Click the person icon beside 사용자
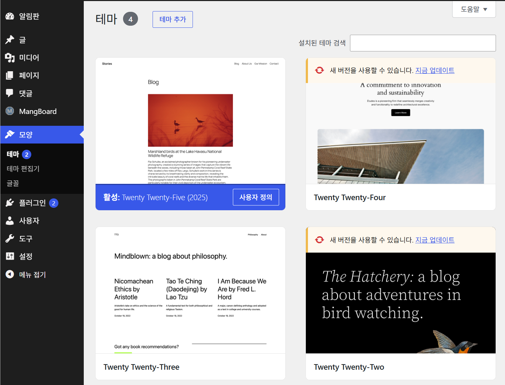This screenshot has height=385, width=505. click(x=10, y=221)
